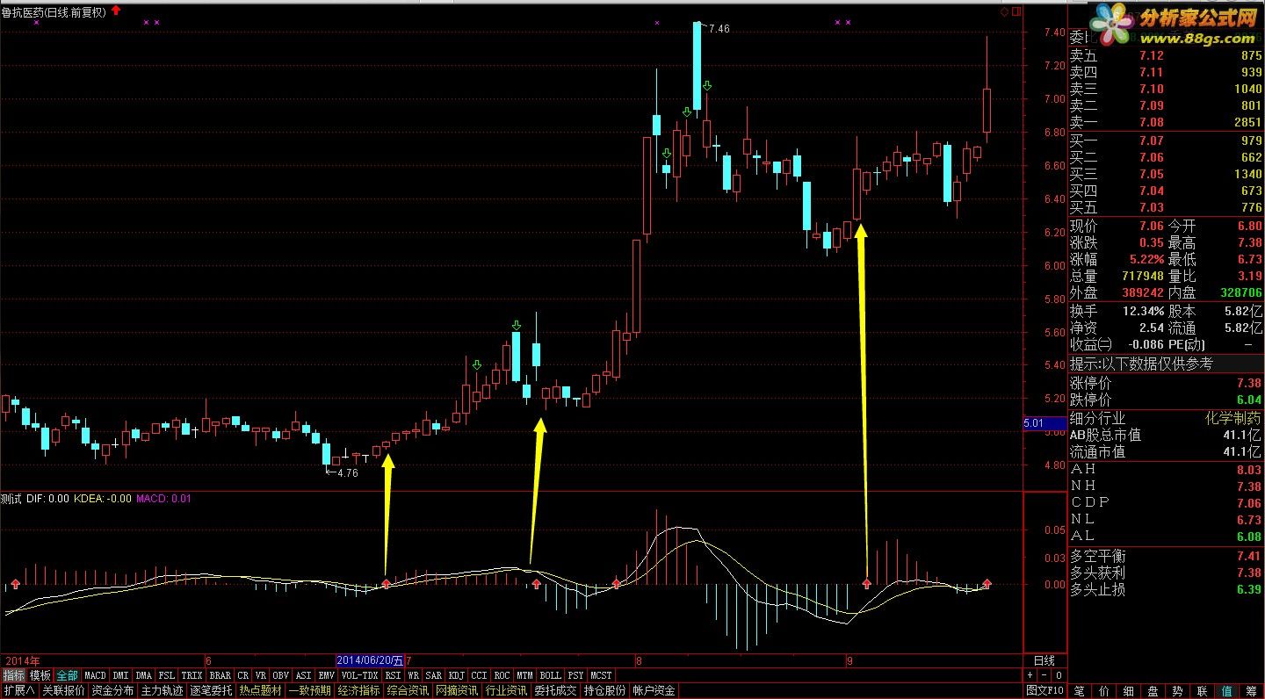Screen dimensions: 1265x699
Task: Select the 细 tab in side panel
Action: [1128, 691]
